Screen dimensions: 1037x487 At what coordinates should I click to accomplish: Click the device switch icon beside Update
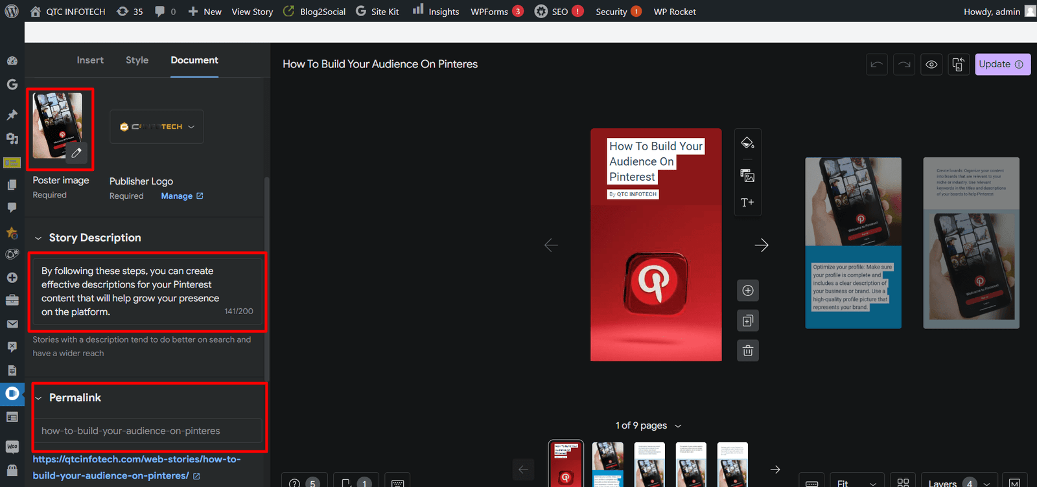pyautogui.click(x=958, y=64)
